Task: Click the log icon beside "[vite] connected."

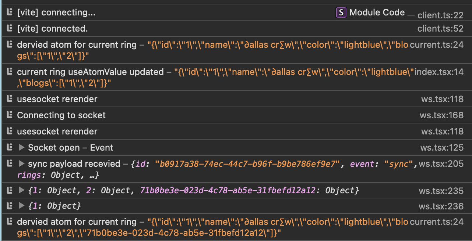Action: click(x=9, y=28)
